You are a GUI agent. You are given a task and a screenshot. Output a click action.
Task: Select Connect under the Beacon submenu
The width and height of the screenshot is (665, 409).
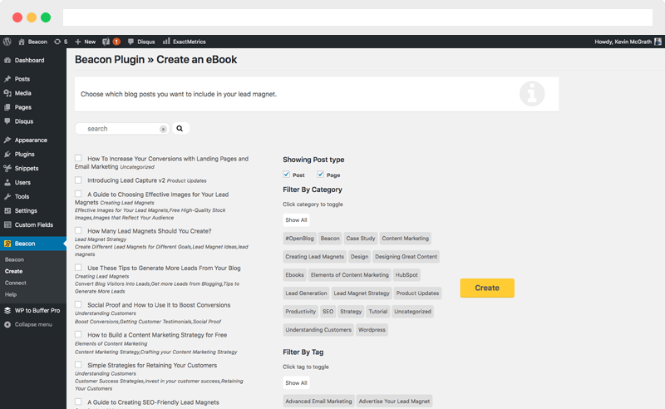(16, 283)
